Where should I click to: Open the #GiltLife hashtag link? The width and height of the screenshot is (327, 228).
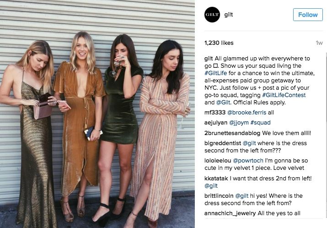pos(215,73)
